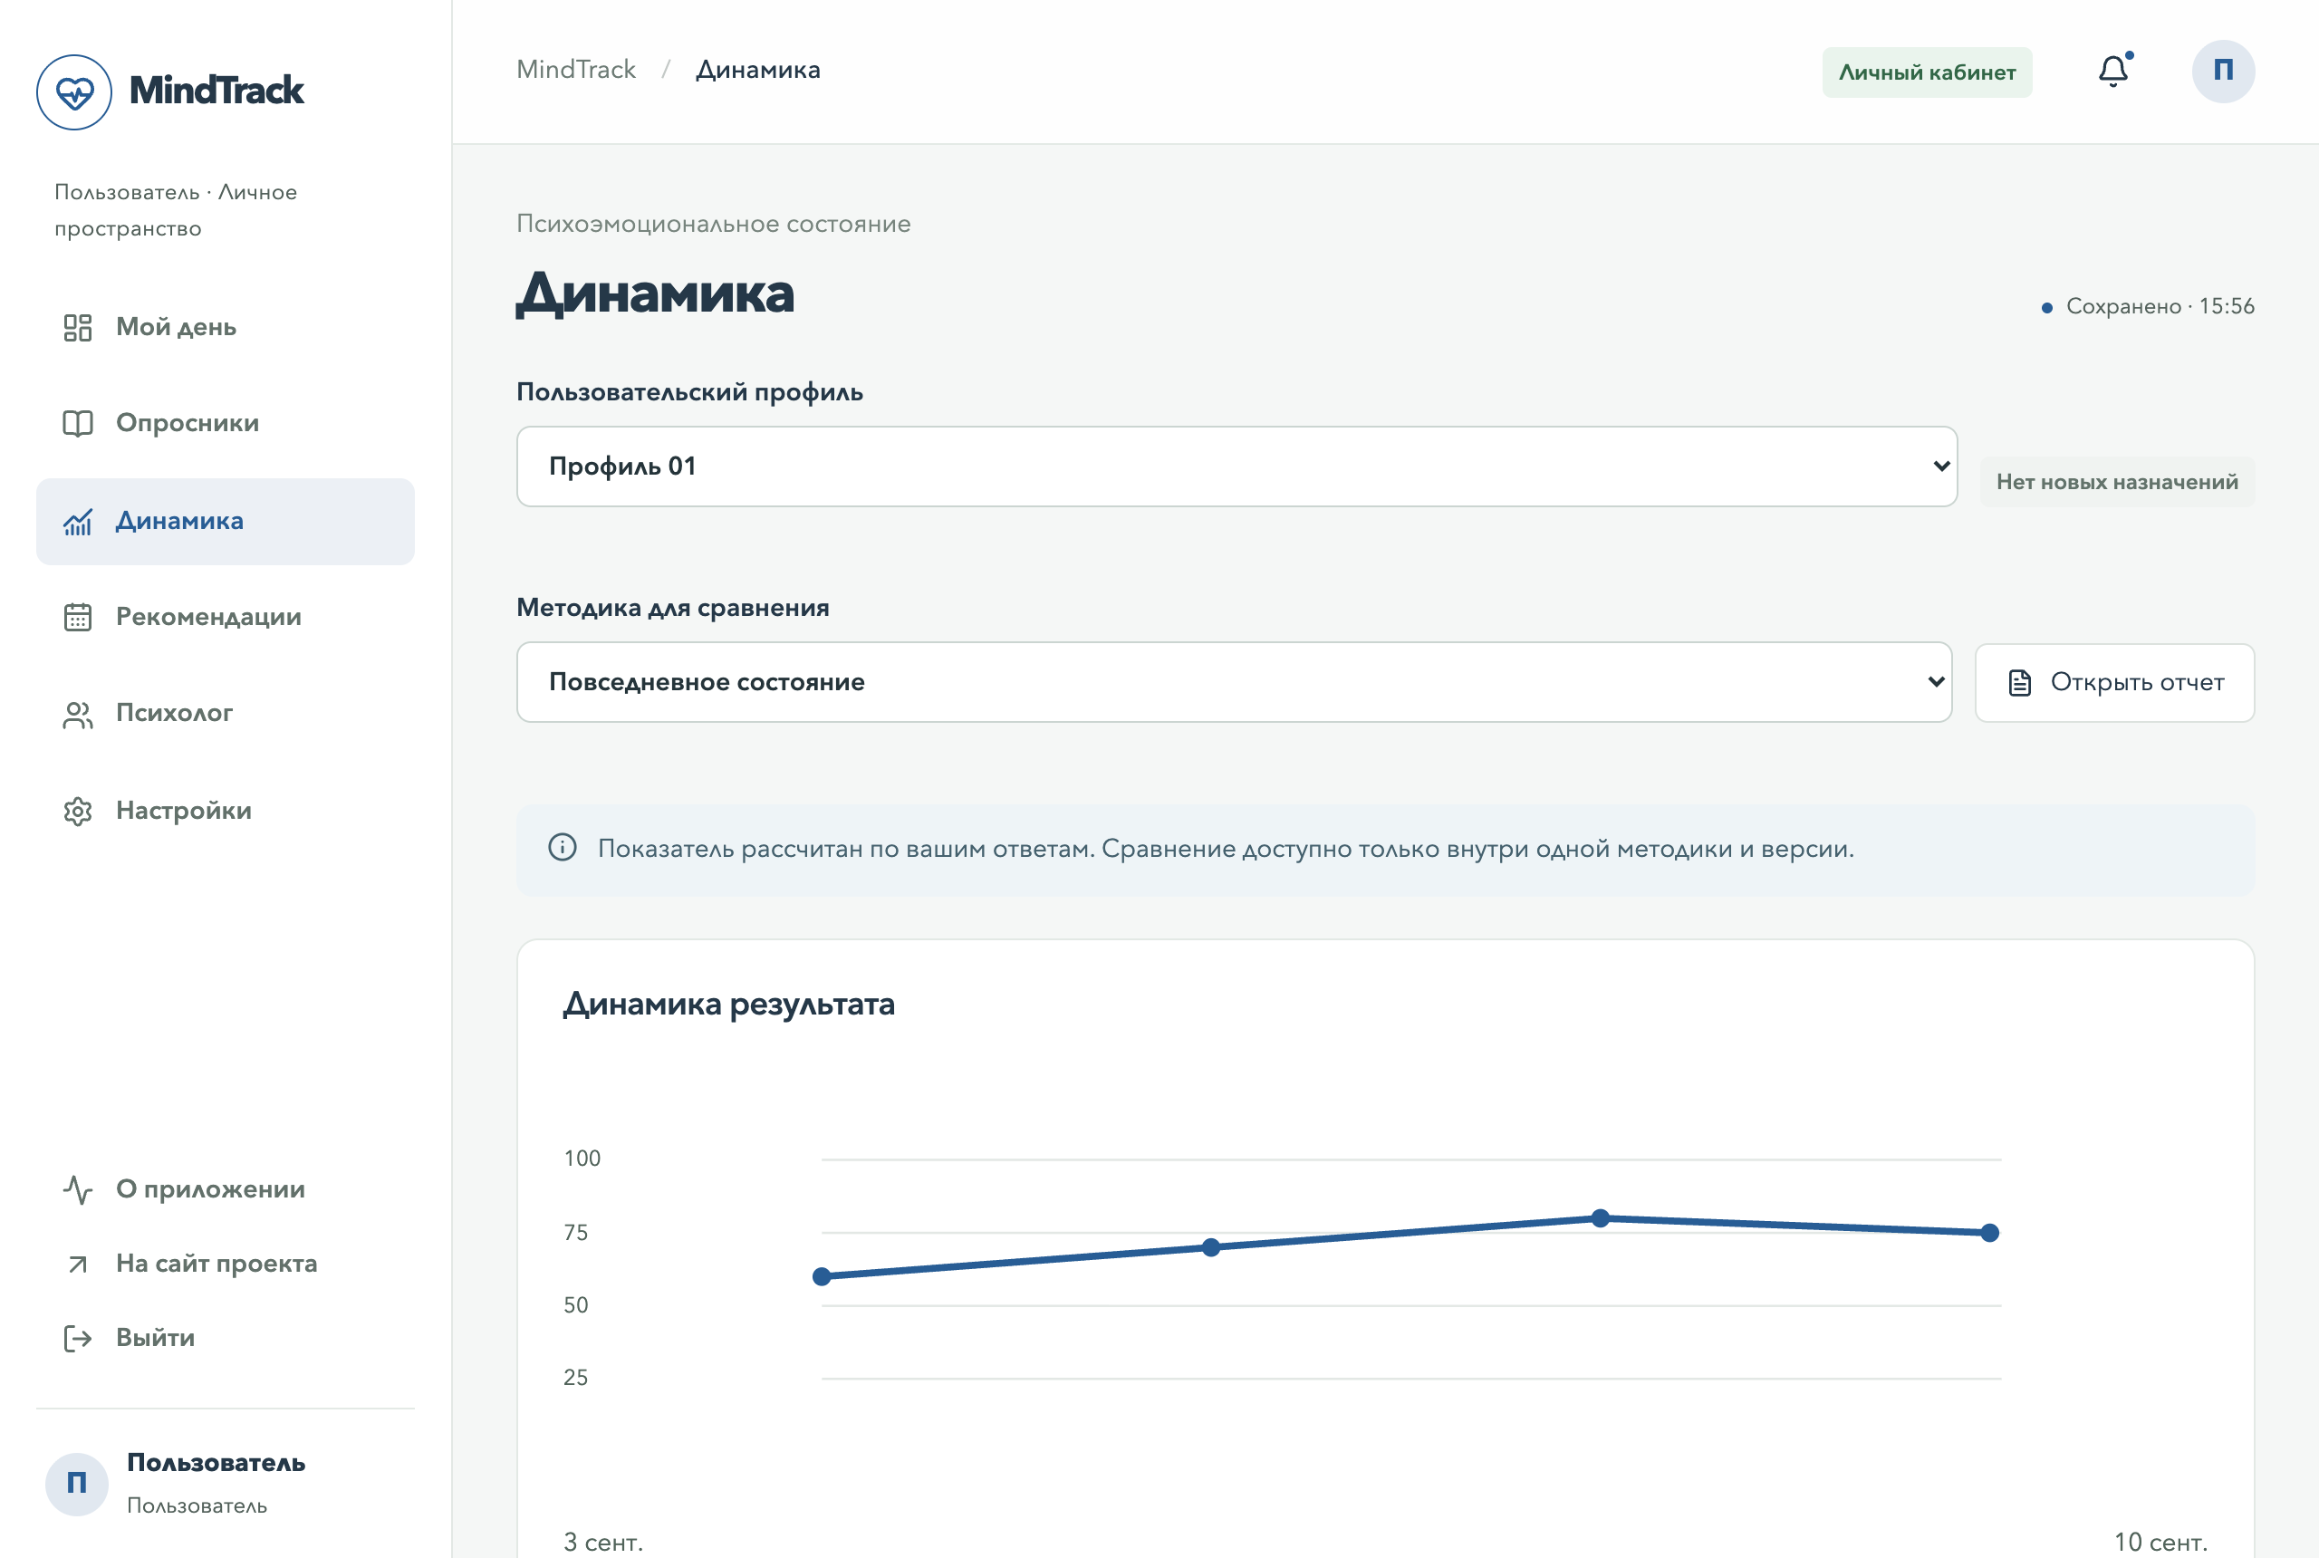Select the Динамика menu item
Viewport: 2319px width, 1558px height.
(226, 522)
